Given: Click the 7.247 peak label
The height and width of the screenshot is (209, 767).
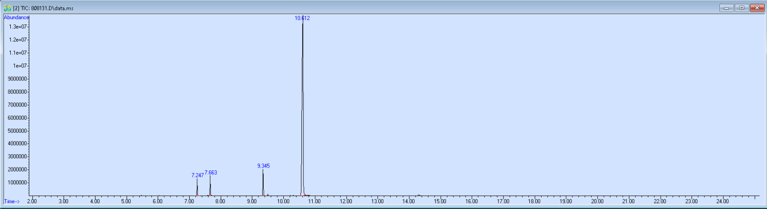Looking at the screenshot, I should pyautogui.click(x=198, y=175).
